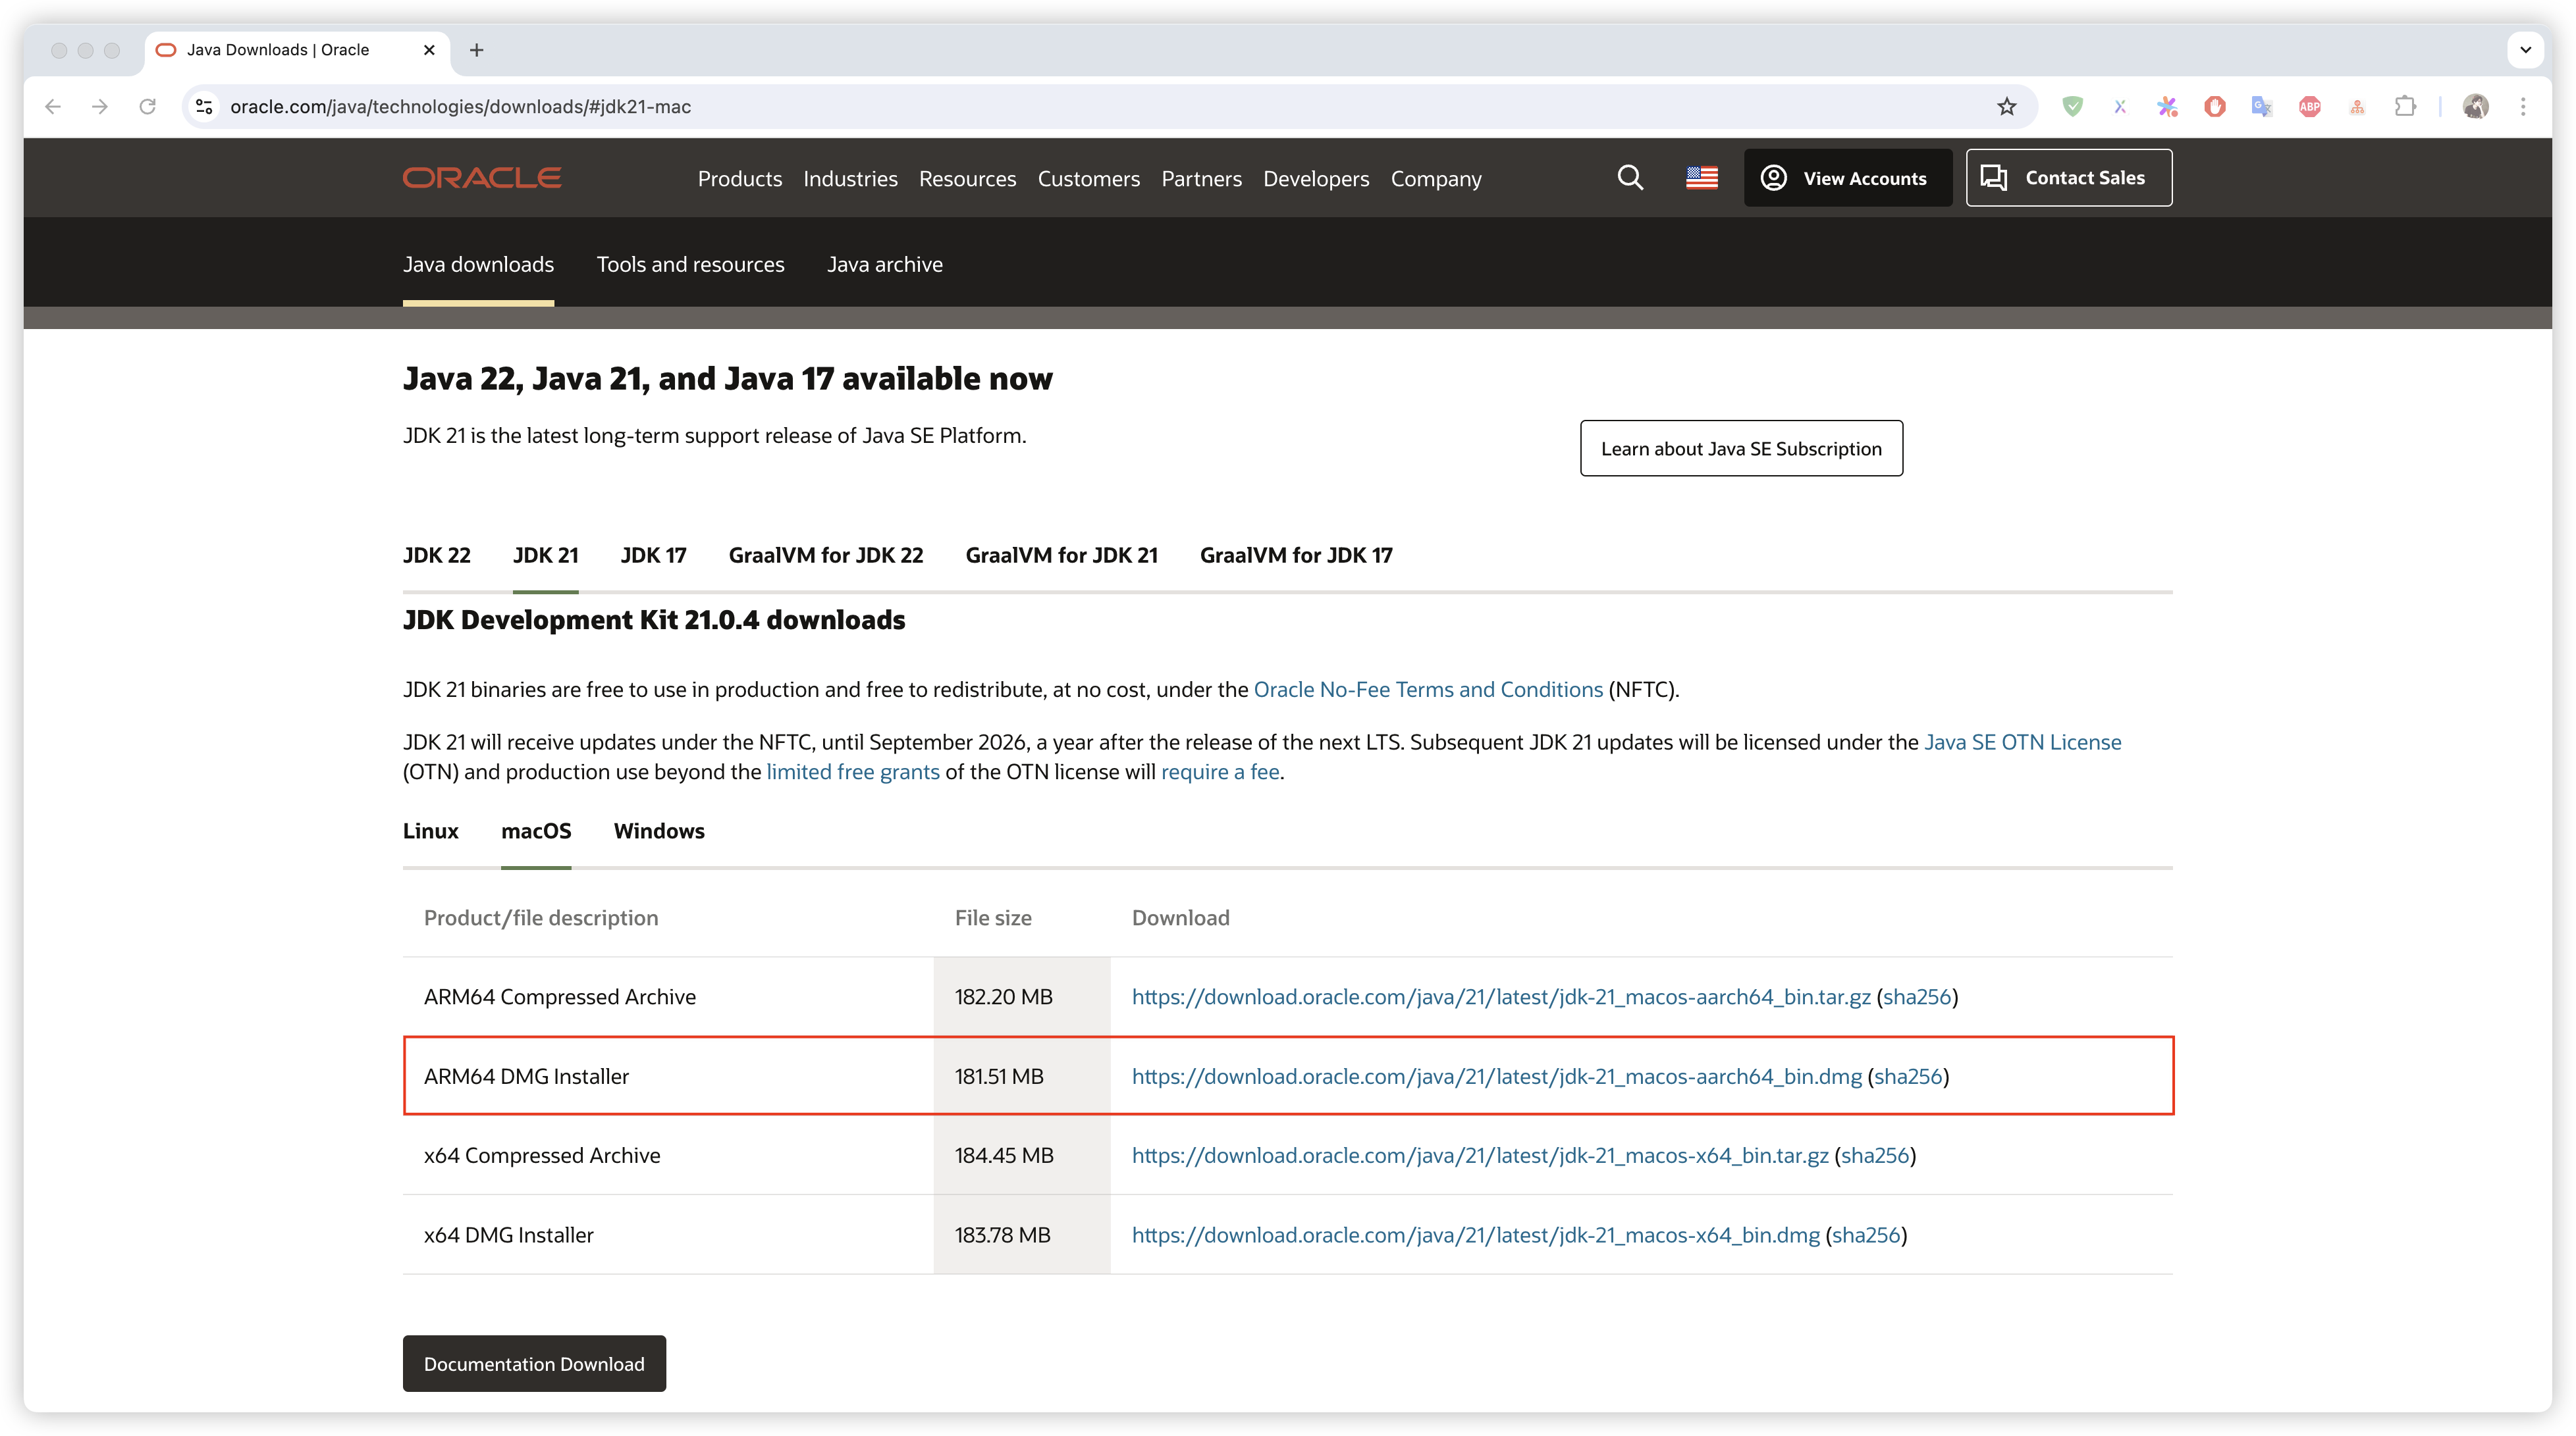Click the Oracle search magnifier icon
Viewport: 2576px width, 1436px height.
tap(1630, 178)
